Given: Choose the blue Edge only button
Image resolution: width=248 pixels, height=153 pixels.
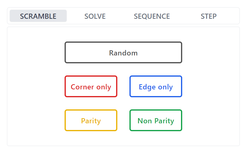Looking at the screenshot, I should tap(156, 87).
